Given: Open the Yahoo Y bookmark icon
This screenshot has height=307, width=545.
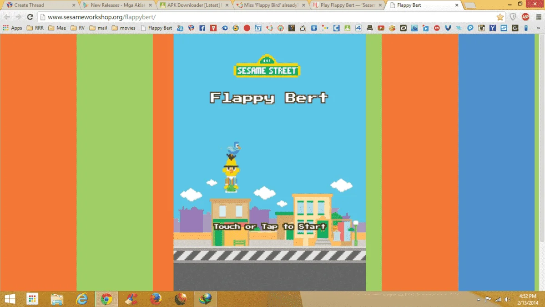Looking at the screenshot, I should (493, 28).
